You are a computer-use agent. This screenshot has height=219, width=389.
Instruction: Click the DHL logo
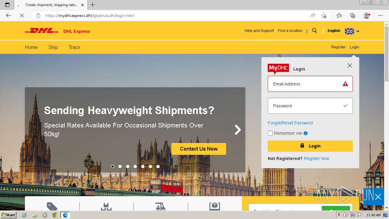(42, 31)
